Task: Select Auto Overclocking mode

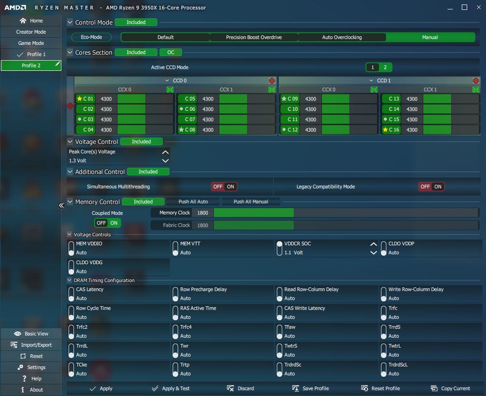Action: (342, 37)
